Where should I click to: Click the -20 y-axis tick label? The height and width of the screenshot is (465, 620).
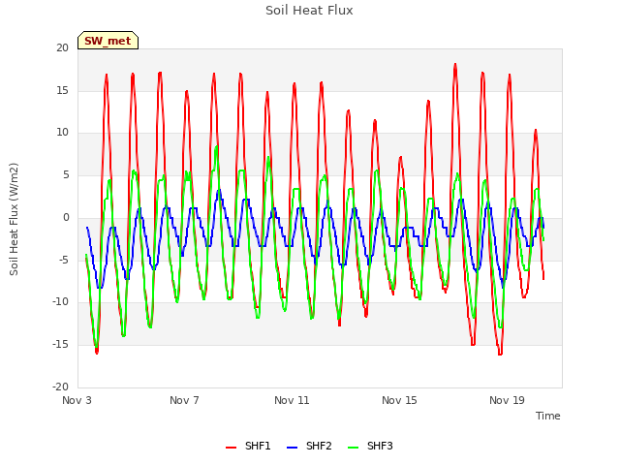[60, 387]
